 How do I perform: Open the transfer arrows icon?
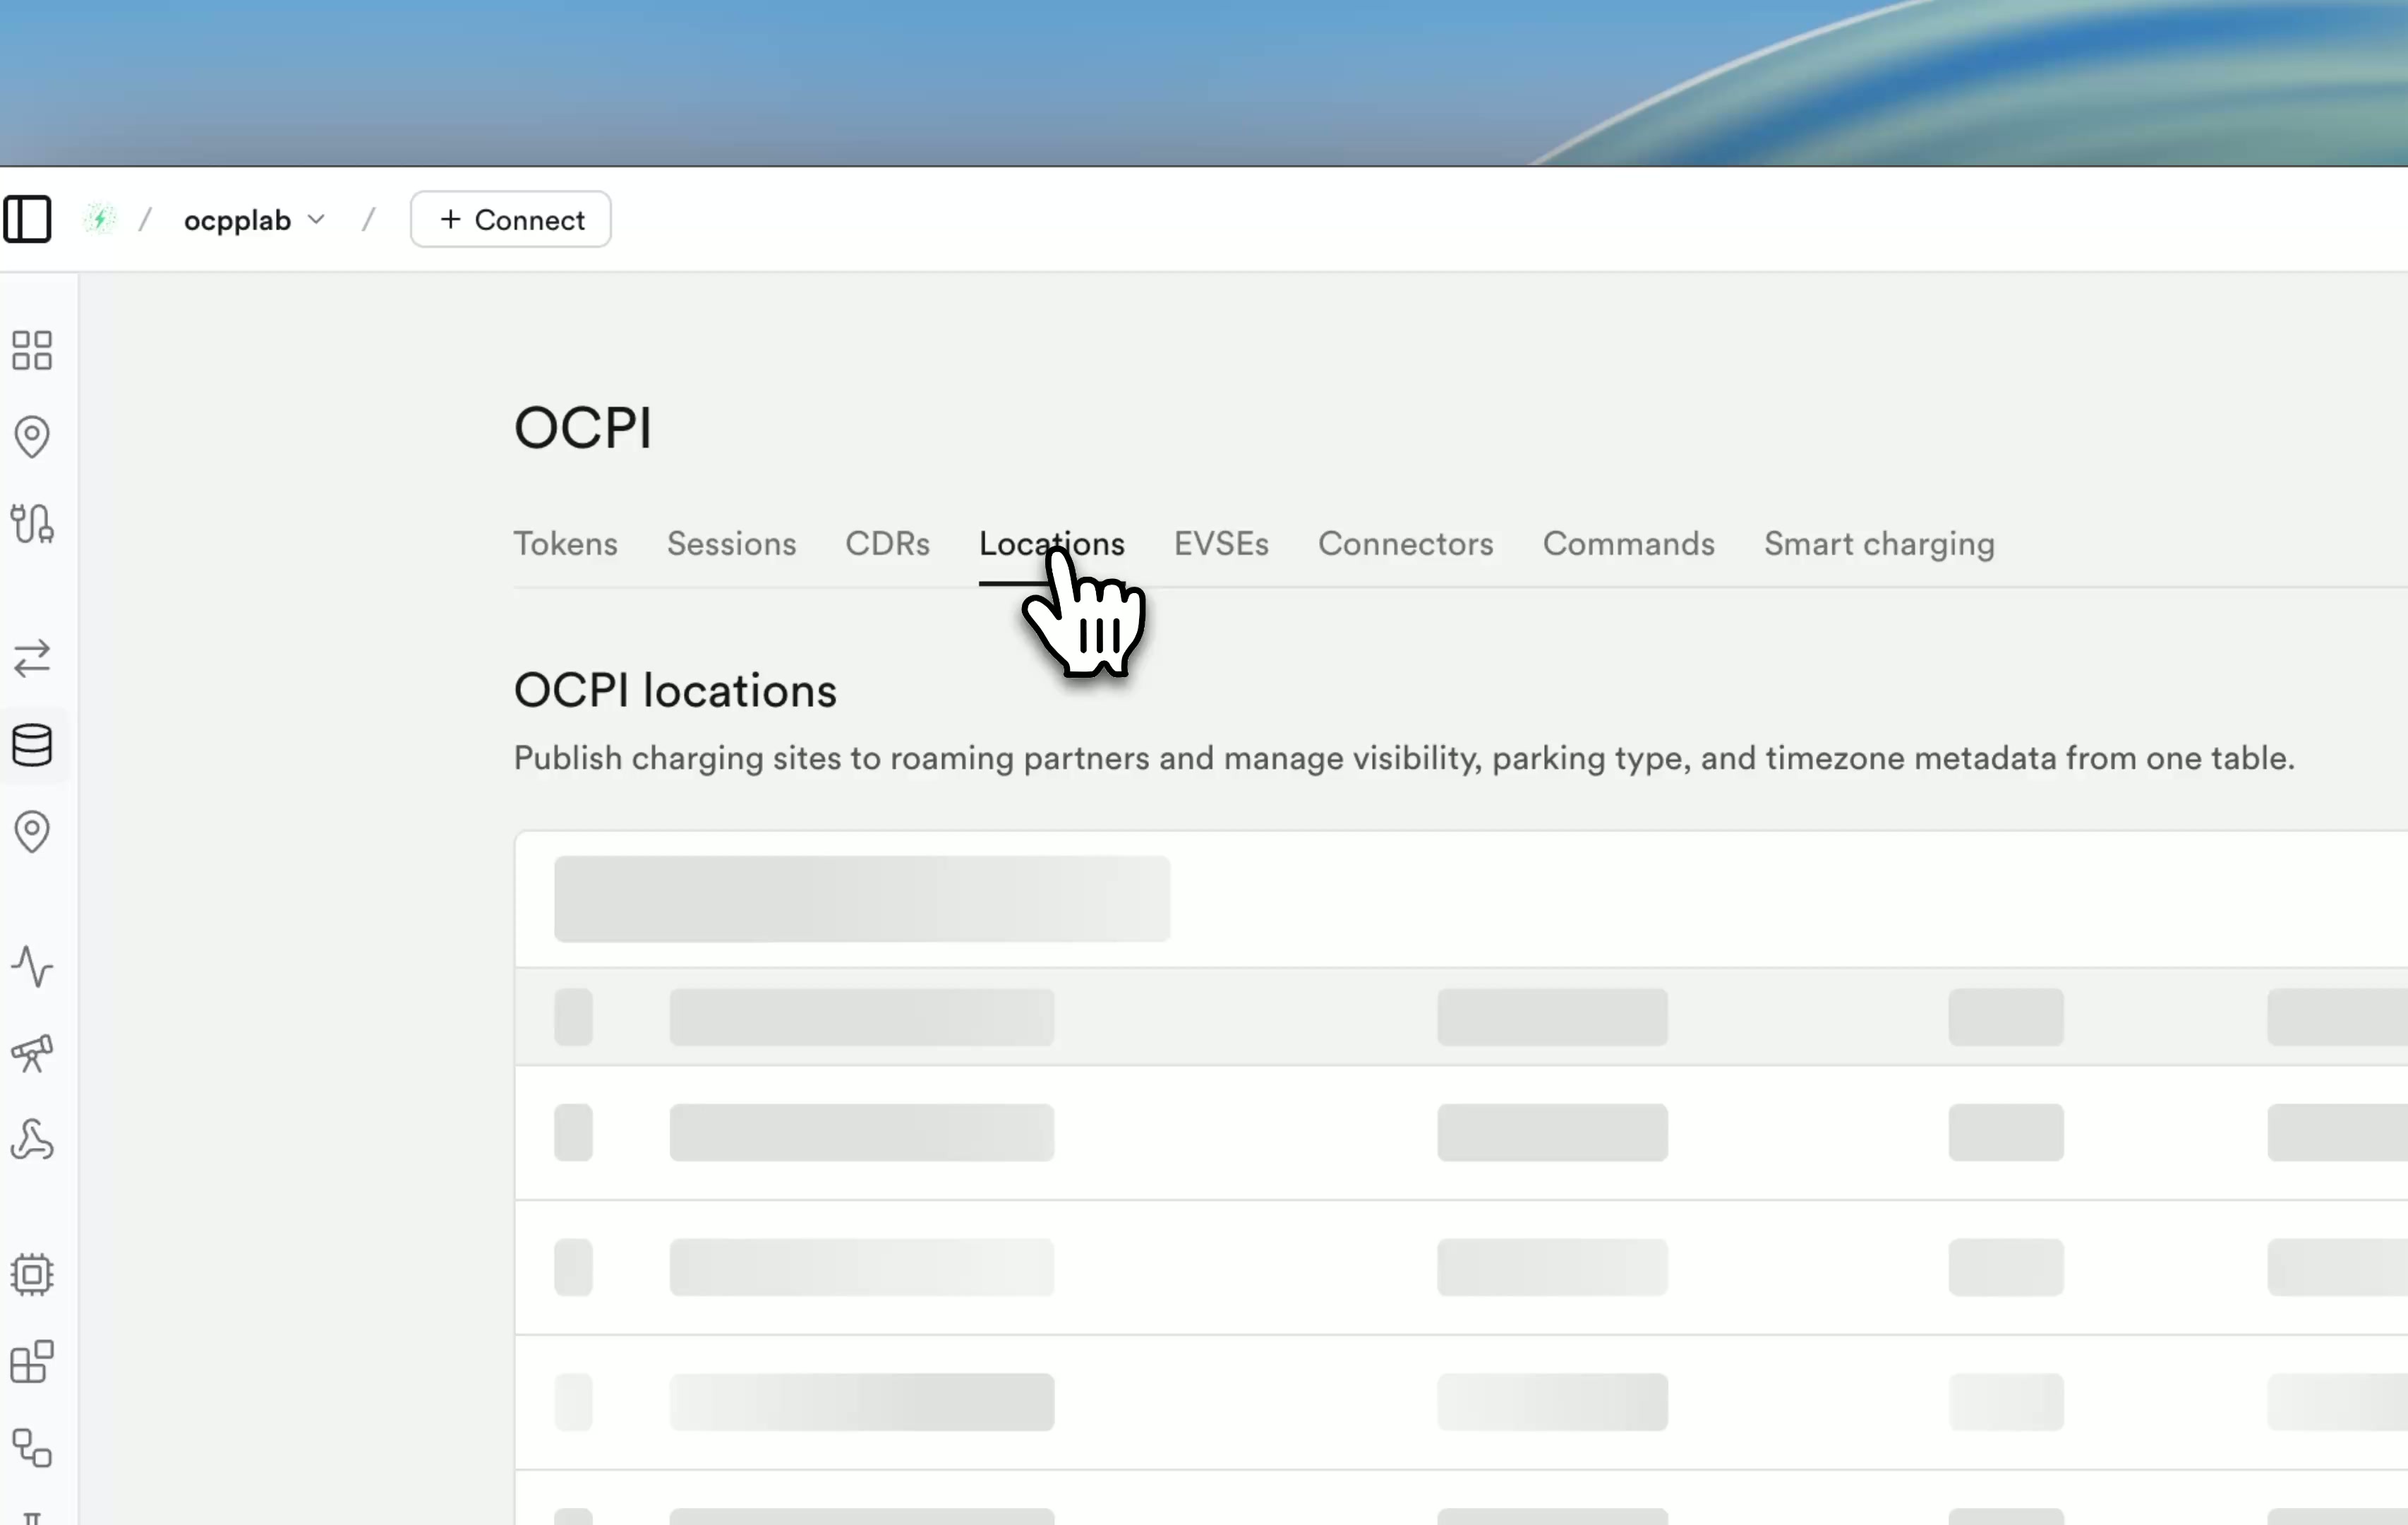[32, 659]
